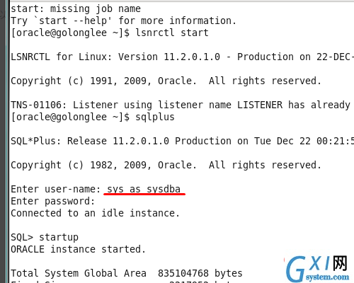The image size is (354, 283).
Task: Click the first '[oracle@golonglee ~]$' prompt
Action: click(70, 33)
